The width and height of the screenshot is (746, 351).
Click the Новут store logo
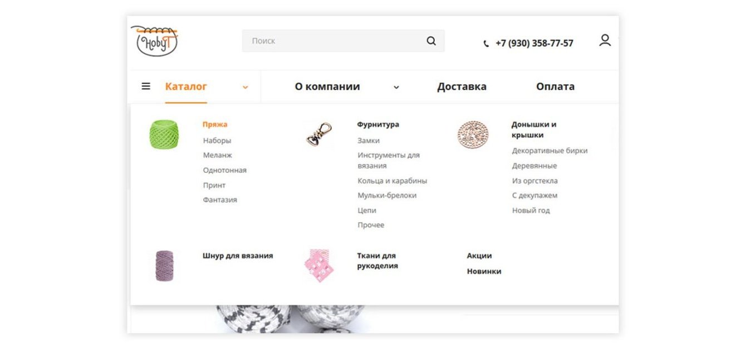[155, 41]
